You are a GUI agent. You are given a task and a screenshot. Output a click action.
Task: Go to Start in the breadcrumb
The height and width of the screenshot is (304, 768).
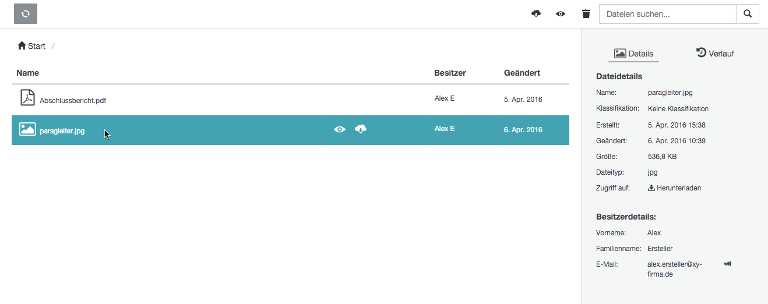pyautogui.click(x=31, y=46)
